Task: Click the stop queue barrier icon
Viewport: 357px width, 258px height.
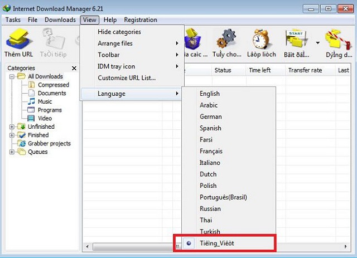Action: click(339, 40)
